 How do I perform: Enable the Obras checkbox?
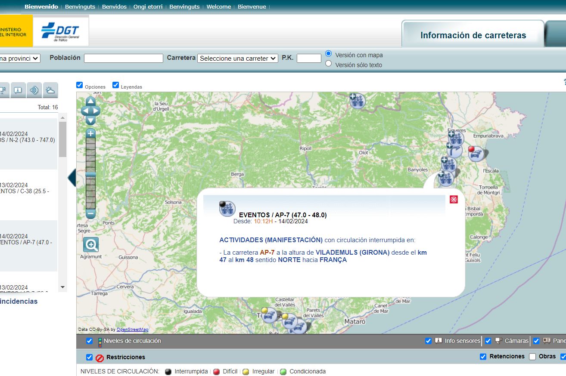[x=532, y=357]
